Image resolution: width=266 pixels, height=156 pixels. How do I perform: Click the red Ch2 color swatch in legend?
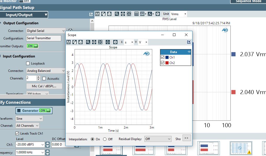167,63
